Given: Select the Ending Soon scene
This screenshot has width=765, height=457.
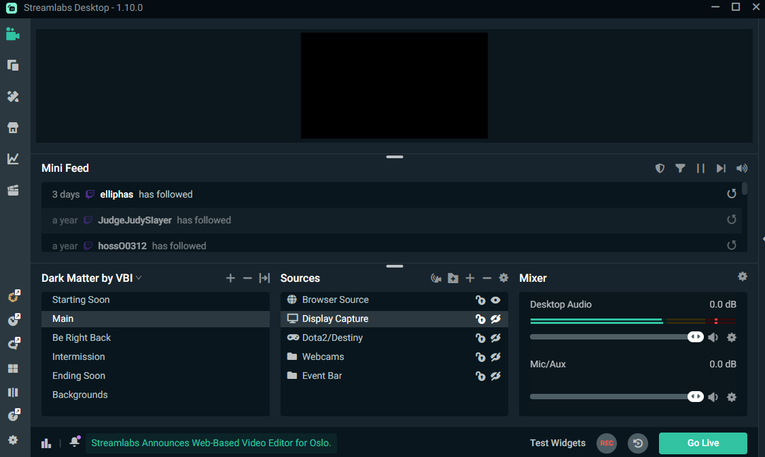Looking at the screenshot, I should 156,376.
